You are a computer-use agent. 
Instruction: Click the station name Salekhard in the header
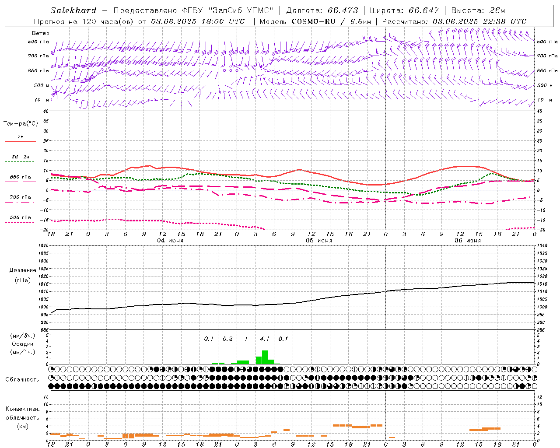[73, 10]
